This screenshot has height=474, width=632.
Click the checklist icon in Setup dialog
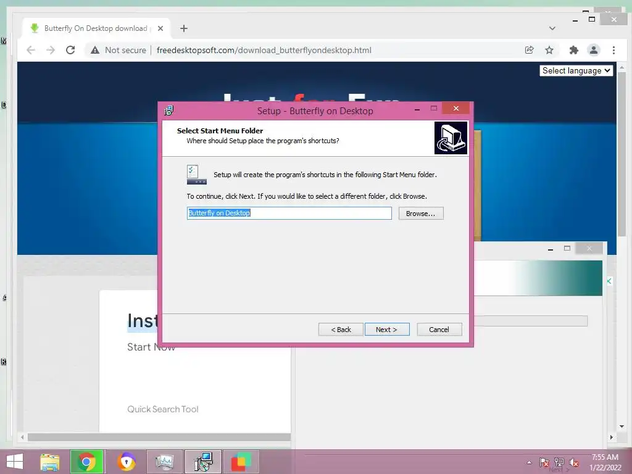(196, 174)
